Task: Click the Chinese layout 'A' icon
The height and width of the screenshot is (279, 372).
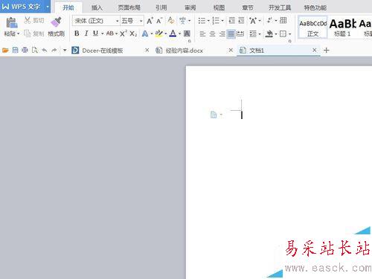Action: [x=253, y=20]
